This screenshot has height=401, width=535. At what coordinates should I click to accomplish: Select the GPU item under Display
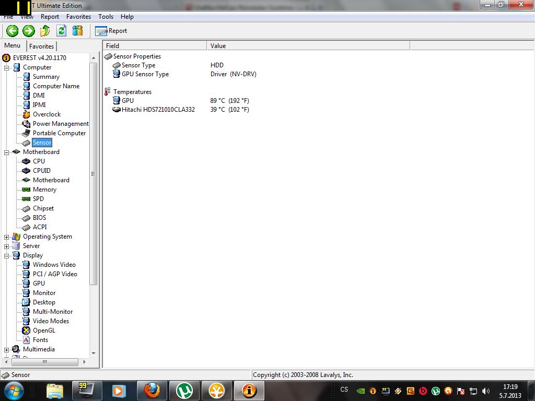click(39, 284)
